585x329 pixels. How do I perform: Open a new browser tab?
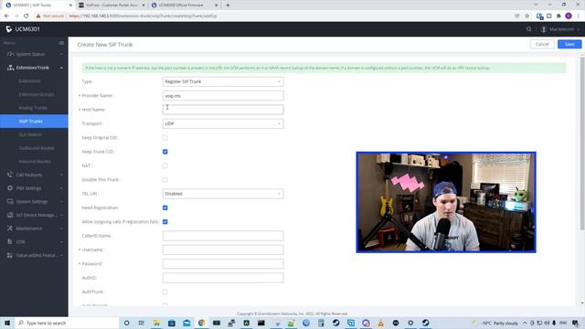click(228, 5)
